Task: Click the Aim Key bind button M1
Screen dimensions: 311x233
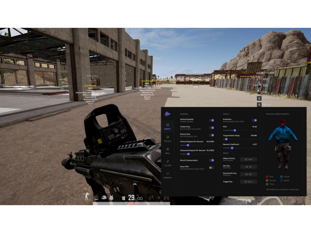Action: 248,167
